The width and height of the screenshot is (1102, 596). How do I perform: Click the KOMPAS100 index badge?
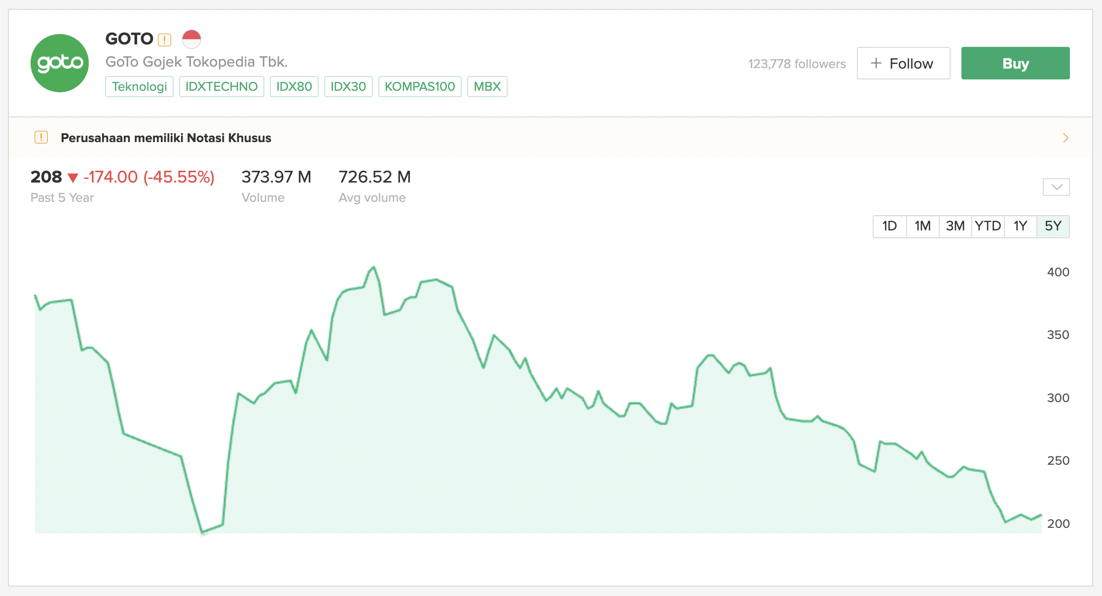(420, 86)
